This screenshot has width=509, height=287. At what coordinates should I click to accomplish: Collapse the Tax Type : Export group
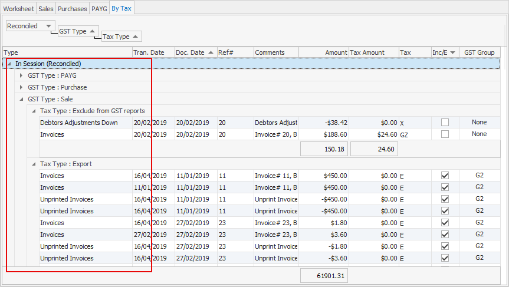(34, 164)
